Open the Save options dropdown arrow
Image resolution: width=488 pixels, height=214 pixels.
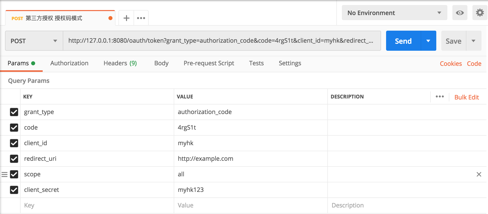473,41
